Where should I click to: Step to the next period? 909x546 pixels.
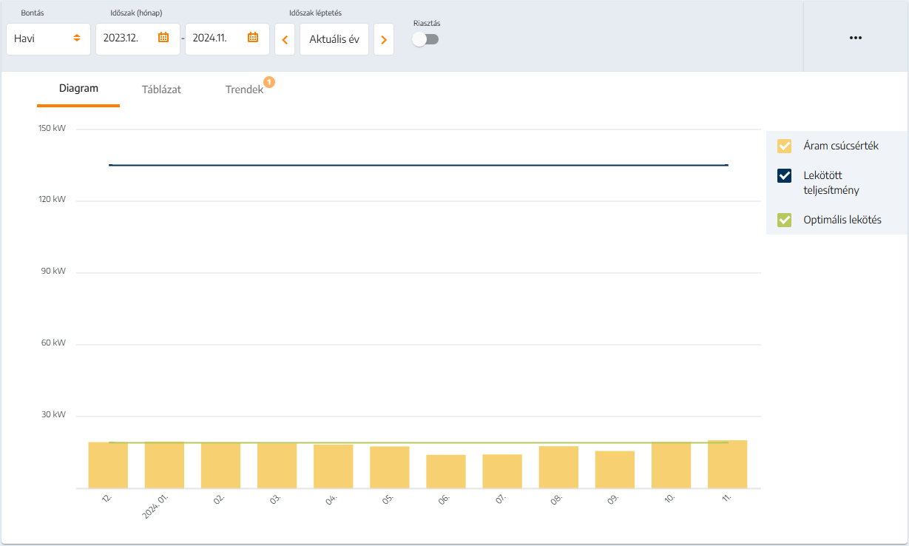tap(383, 39)
